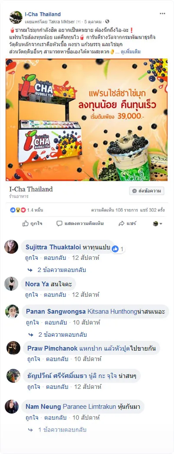
Task: Click Praw Pimchanok's profile avatar
Action: pyautogui.click(x=13, y=348)
